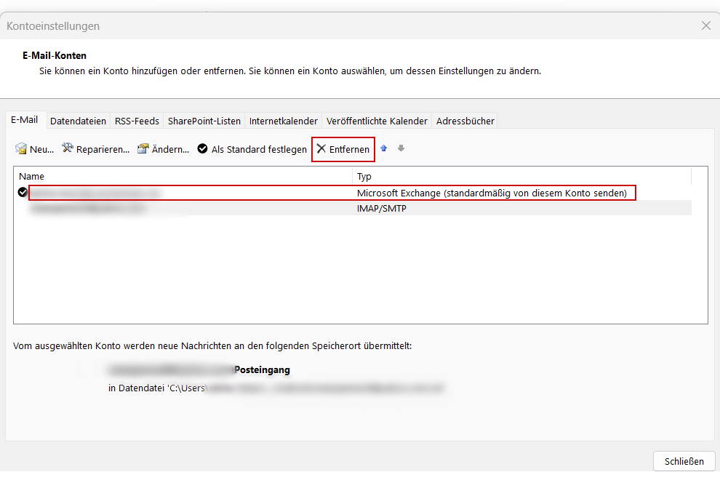Image resolution: width=720 pixels, height=480 pixels.
Task: Click the Ändern account icon
Action: 143,148
